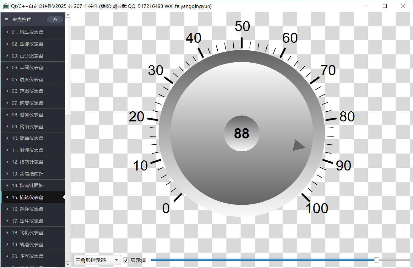Screen dimensions: 413x268
Task: Click the 100 scale label
Action: (317, 208)
